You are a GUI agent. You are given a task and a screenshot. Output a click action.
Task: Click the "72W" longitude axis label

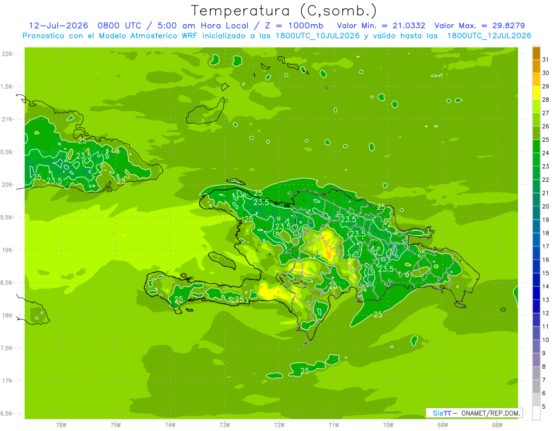(279, 425)
